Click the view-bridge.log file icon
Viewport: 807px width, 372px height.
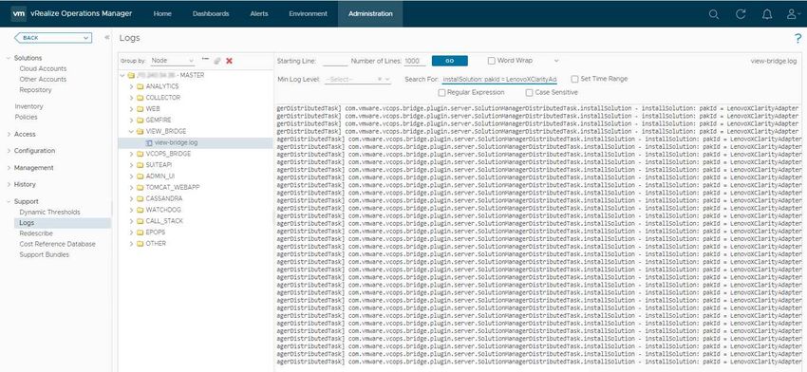[149, 143]
